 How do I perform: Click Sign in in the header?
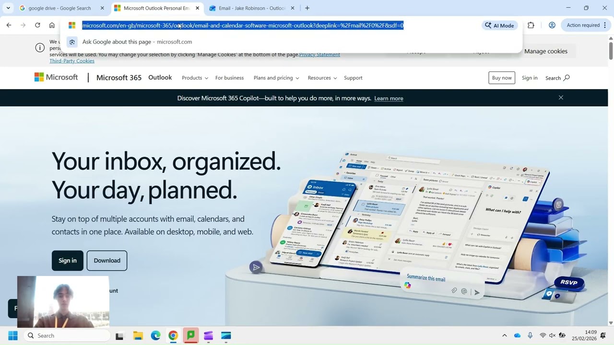530,78
